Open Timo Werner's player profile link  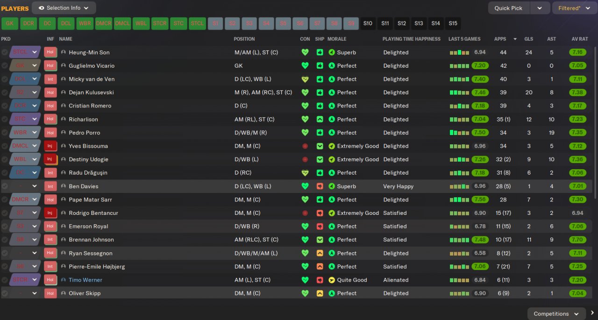[85, 280]
